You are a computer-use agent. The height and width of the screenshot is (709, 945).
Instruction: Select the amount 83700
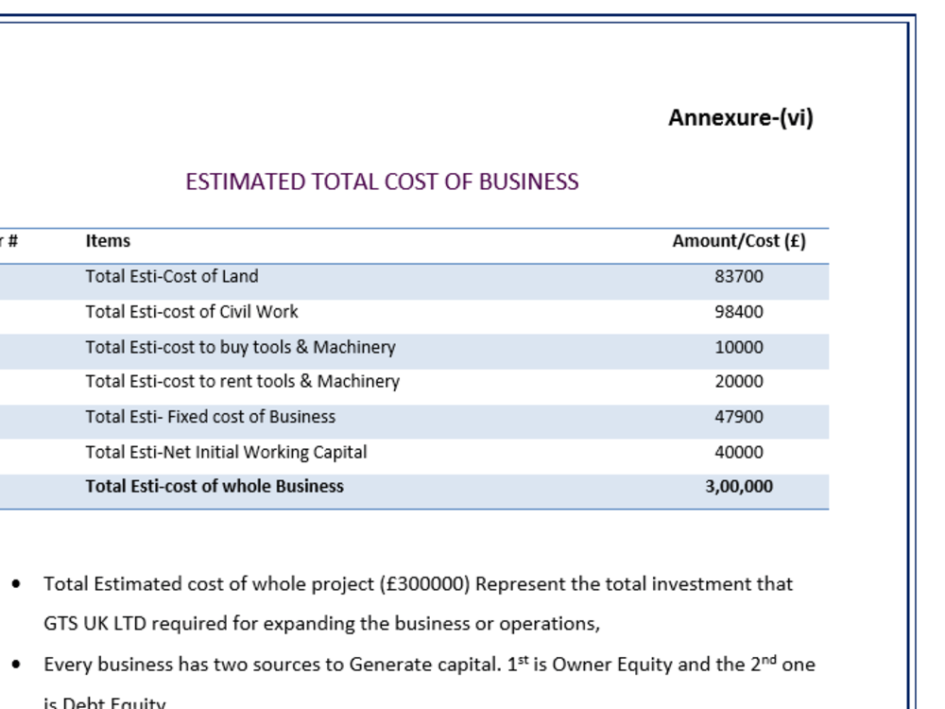click(x=739, y=276)
